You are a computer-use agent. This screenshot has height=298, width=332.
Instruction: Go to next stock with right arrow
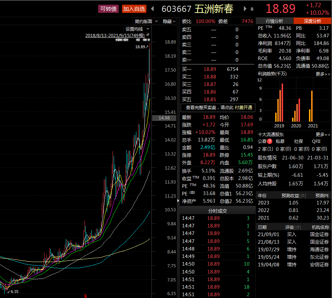pos(245,9)
